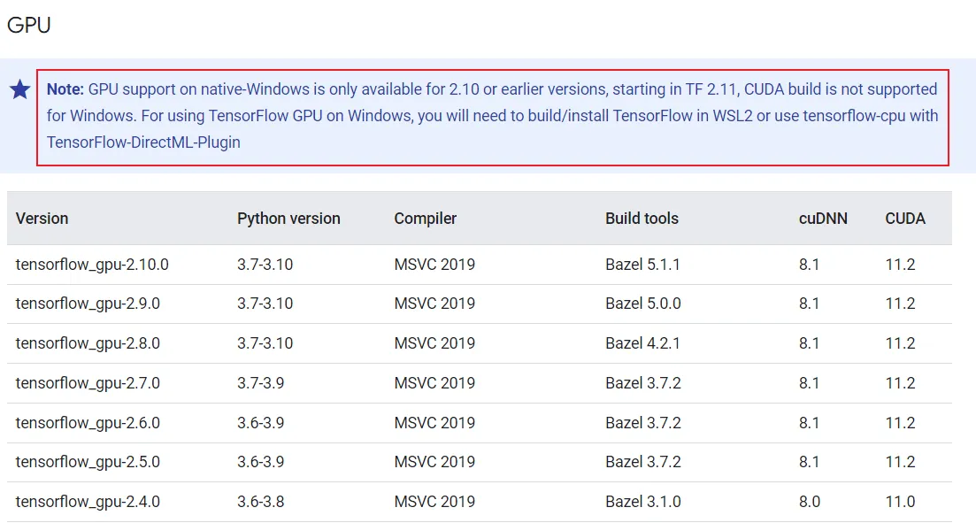
Task: Select the tensorflow_gpu-2.9.0 version cell
Action: pos(88,304)
